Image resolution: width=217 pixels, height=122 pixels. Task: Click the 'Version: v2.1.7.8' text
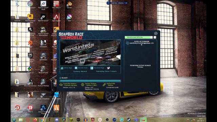point(69,87)
